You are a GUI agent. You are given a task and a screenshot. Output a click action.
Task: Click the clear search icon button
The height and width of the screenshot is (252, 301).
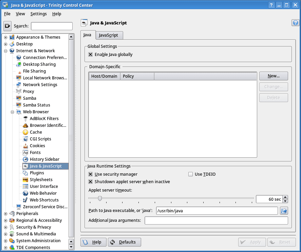[7, 26]
